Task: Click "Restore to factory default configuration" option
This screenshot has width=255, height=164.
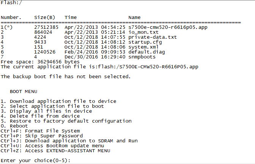Action: coord(66,121)
